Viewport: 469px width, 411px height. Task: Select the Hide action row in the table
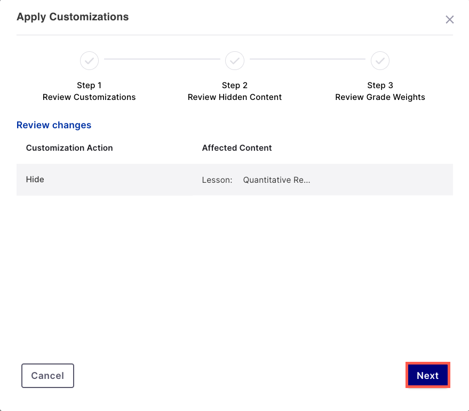click(35, 180)
